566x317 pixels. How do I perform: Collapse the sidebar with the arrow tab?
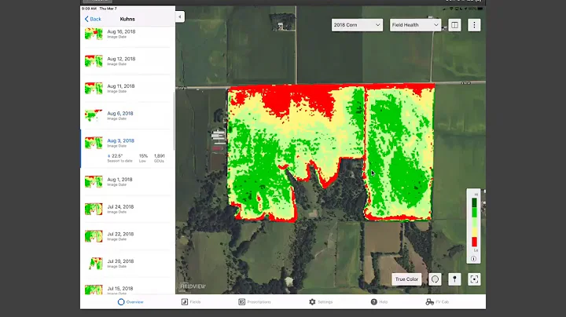click(x=180, y=16)
